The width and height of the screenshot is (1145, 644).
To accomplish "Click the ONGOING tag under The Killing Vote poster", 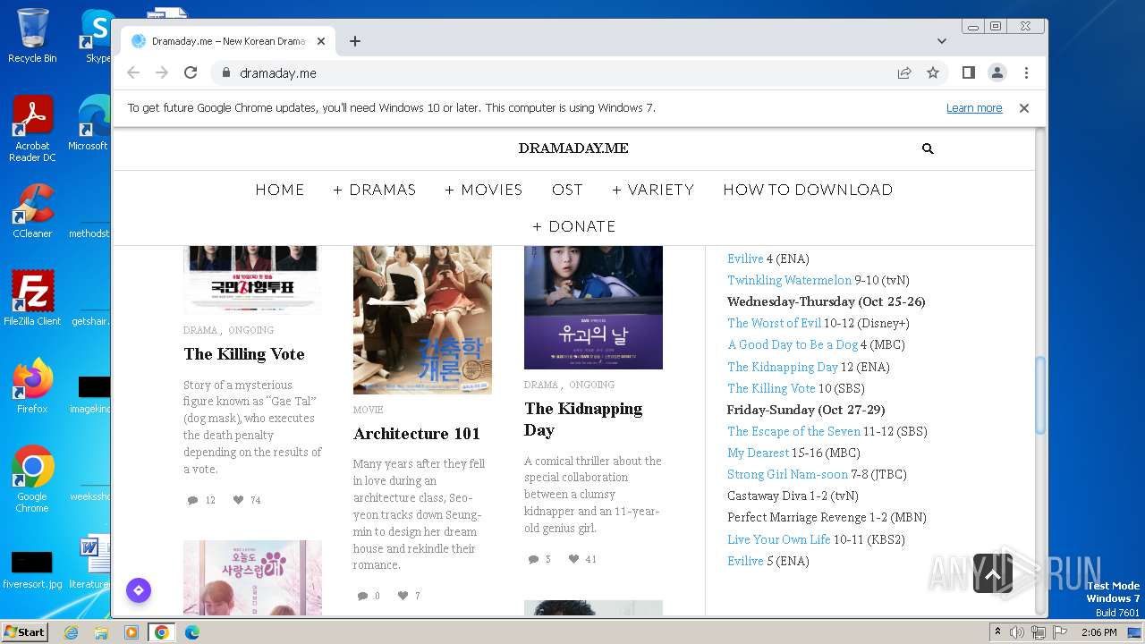I will pyautogui.click(x=251, y=330).
